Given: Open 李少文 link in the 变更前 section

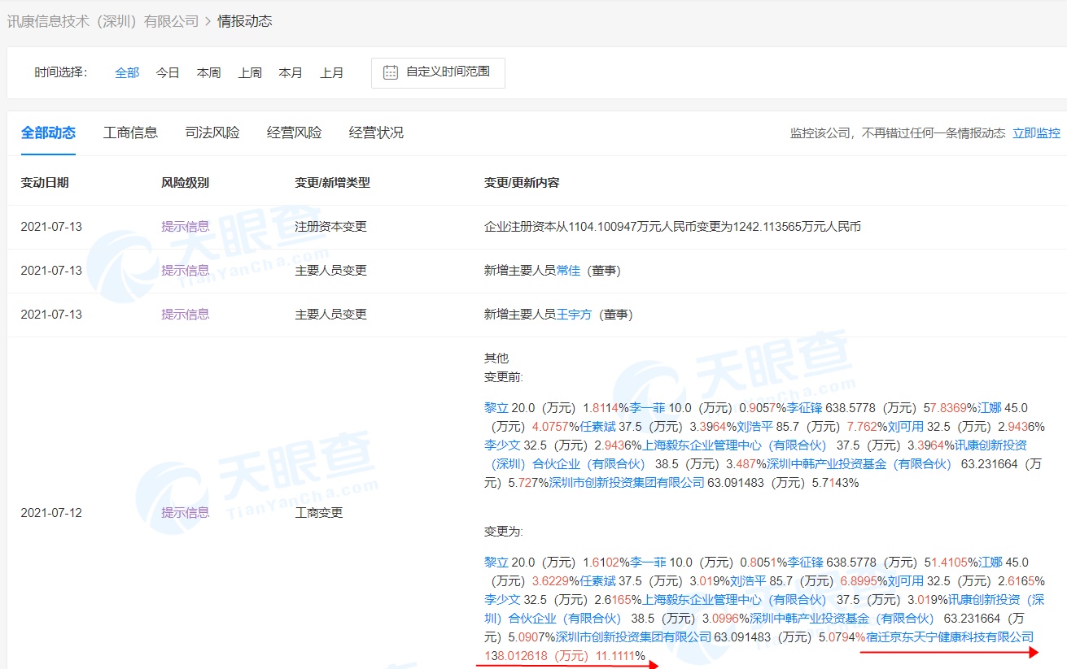Looking at the screenshot, I should 502,445.
